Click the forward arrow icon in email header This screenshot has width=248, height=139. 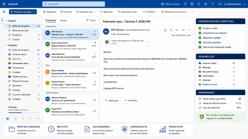(x=183, y=30)
